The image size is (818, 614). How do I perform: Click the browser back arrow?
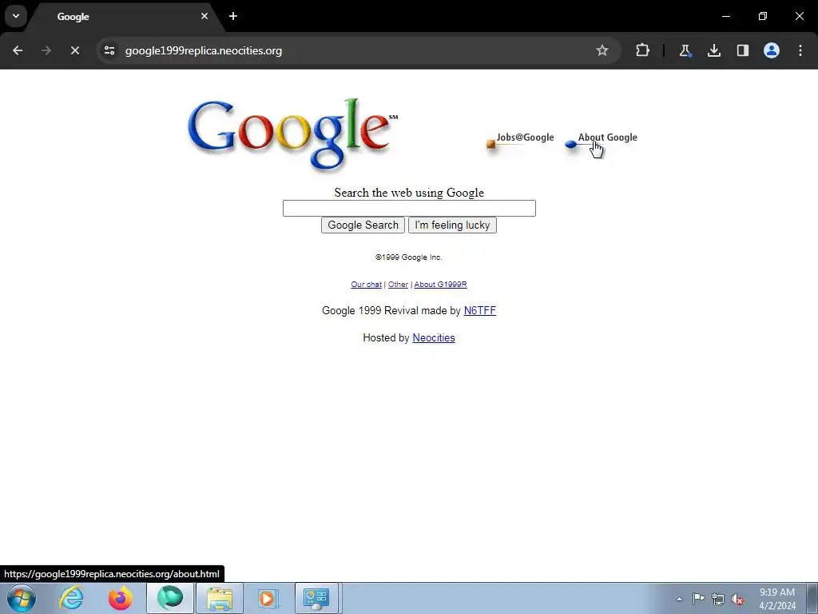click(x=18, y=50)
